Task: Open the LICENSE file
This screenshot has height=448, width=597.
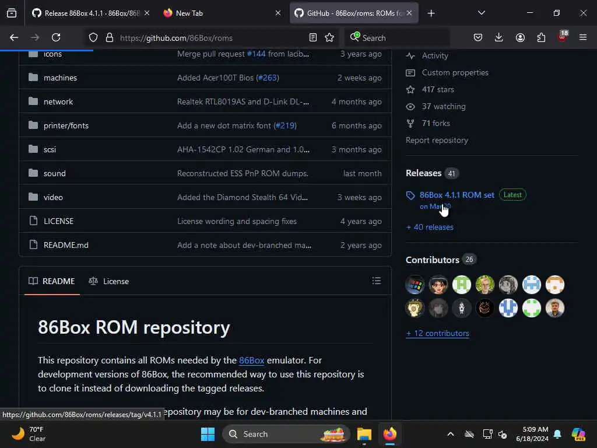Action: click(x=59, y=221)
